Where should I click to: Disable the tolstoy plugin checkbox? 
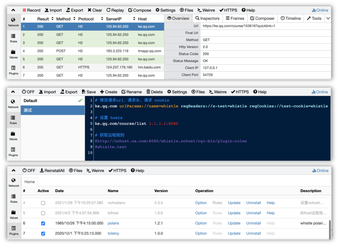(x=43, y=233)
